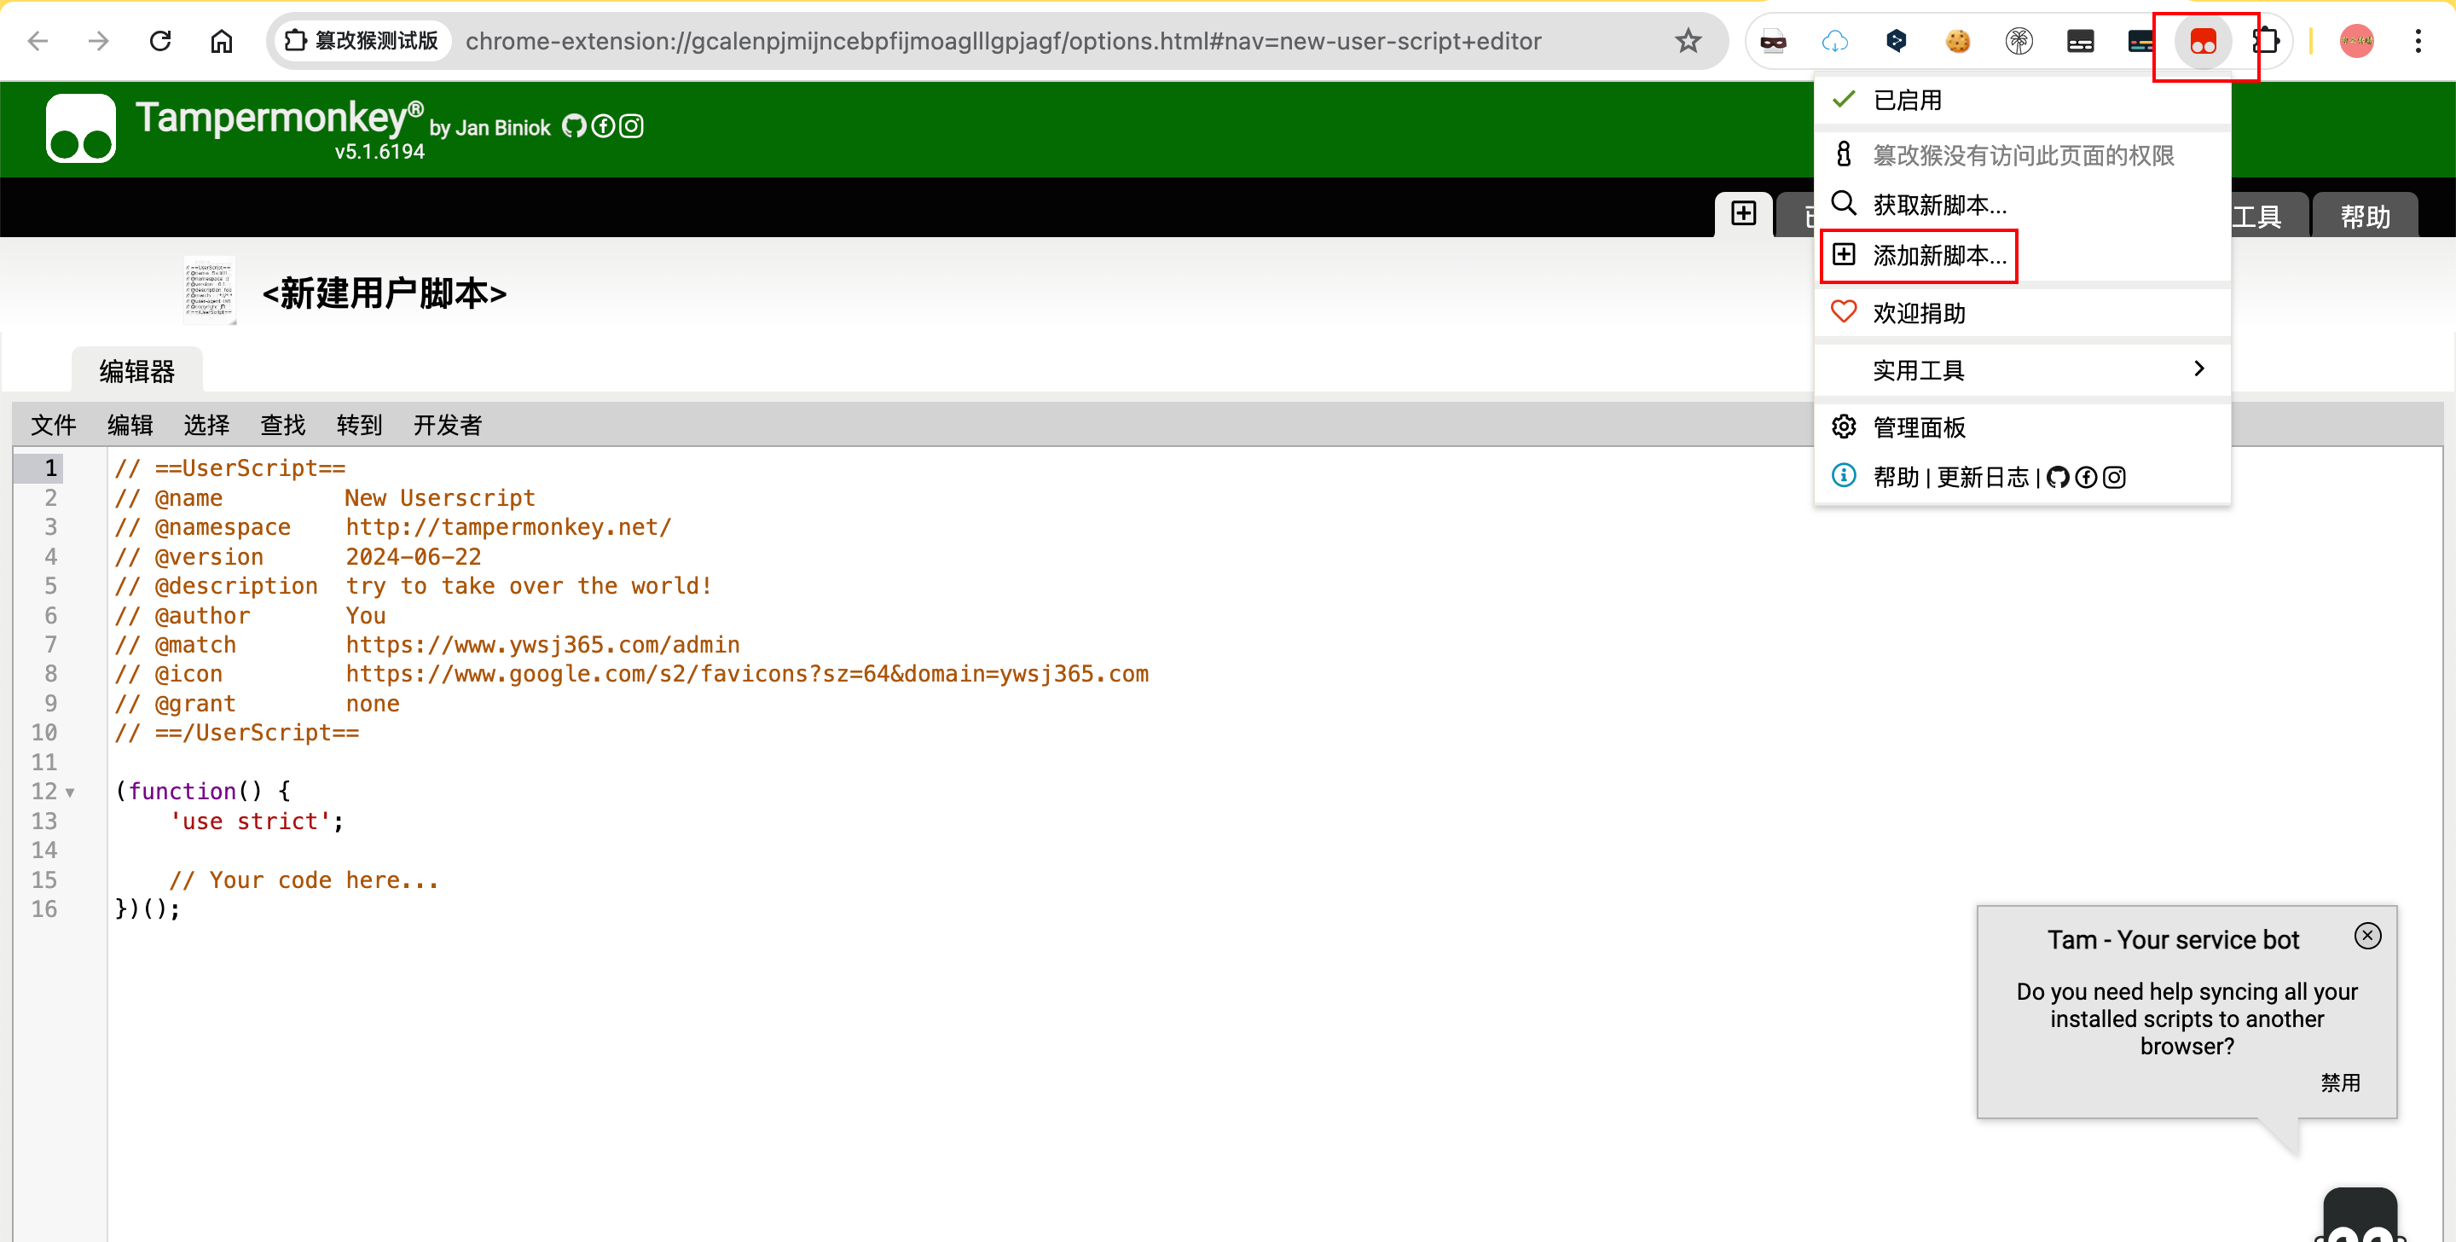Click the 篡改猴没有访问此页面的权限 entry
The image size is (2456, 1242).
[2021, 154]
